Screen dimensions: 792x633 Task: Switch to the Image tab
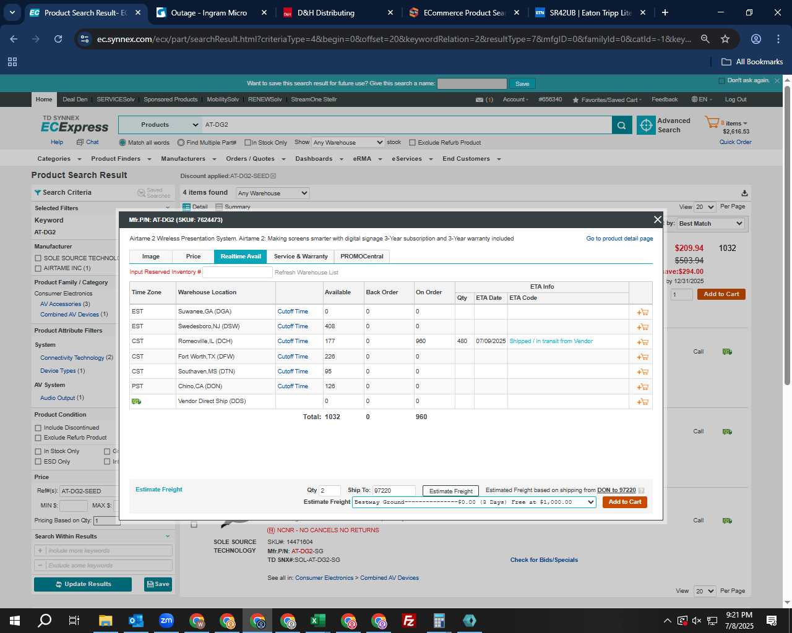click(151, 257)
